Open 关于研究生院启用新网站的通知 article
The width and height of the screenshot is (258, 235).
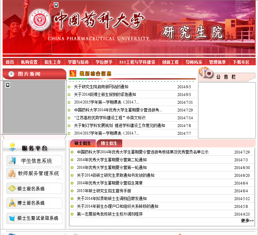101,87
